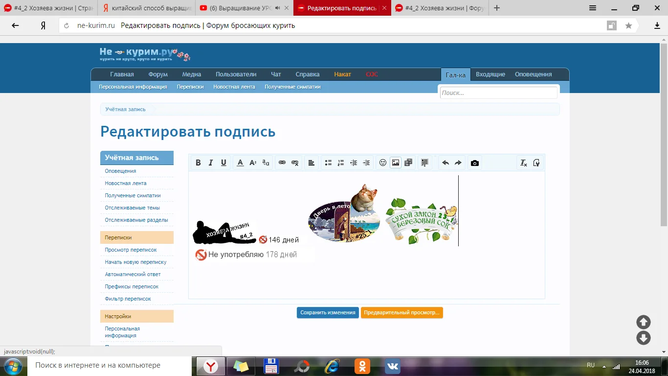Click the remove formatting icon
The image size is (668, 376).
click(x=523, y=163)
